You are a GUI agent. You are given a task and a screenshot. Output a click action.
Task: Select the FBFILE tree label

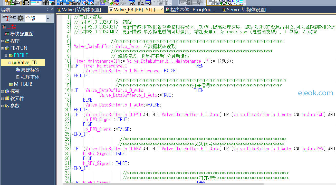pyautogui.click(x=21, y=55)
